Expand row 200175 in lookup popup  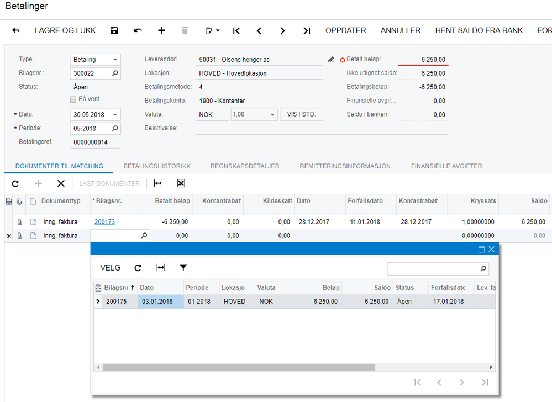point(98,301)
